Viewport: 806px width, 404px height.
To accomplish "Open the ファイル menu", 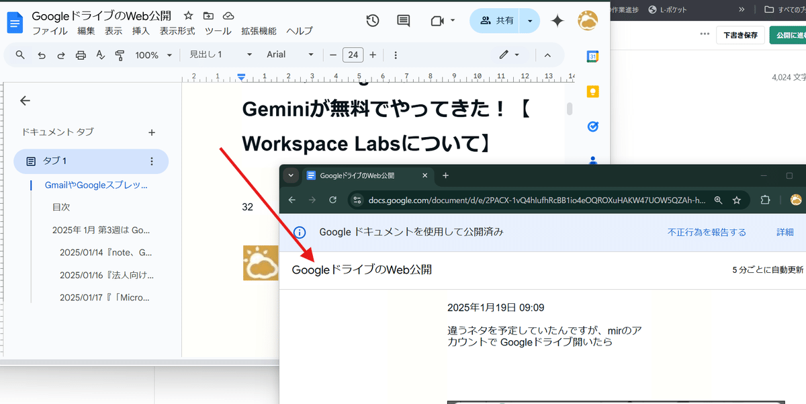I will coord(50,31).
